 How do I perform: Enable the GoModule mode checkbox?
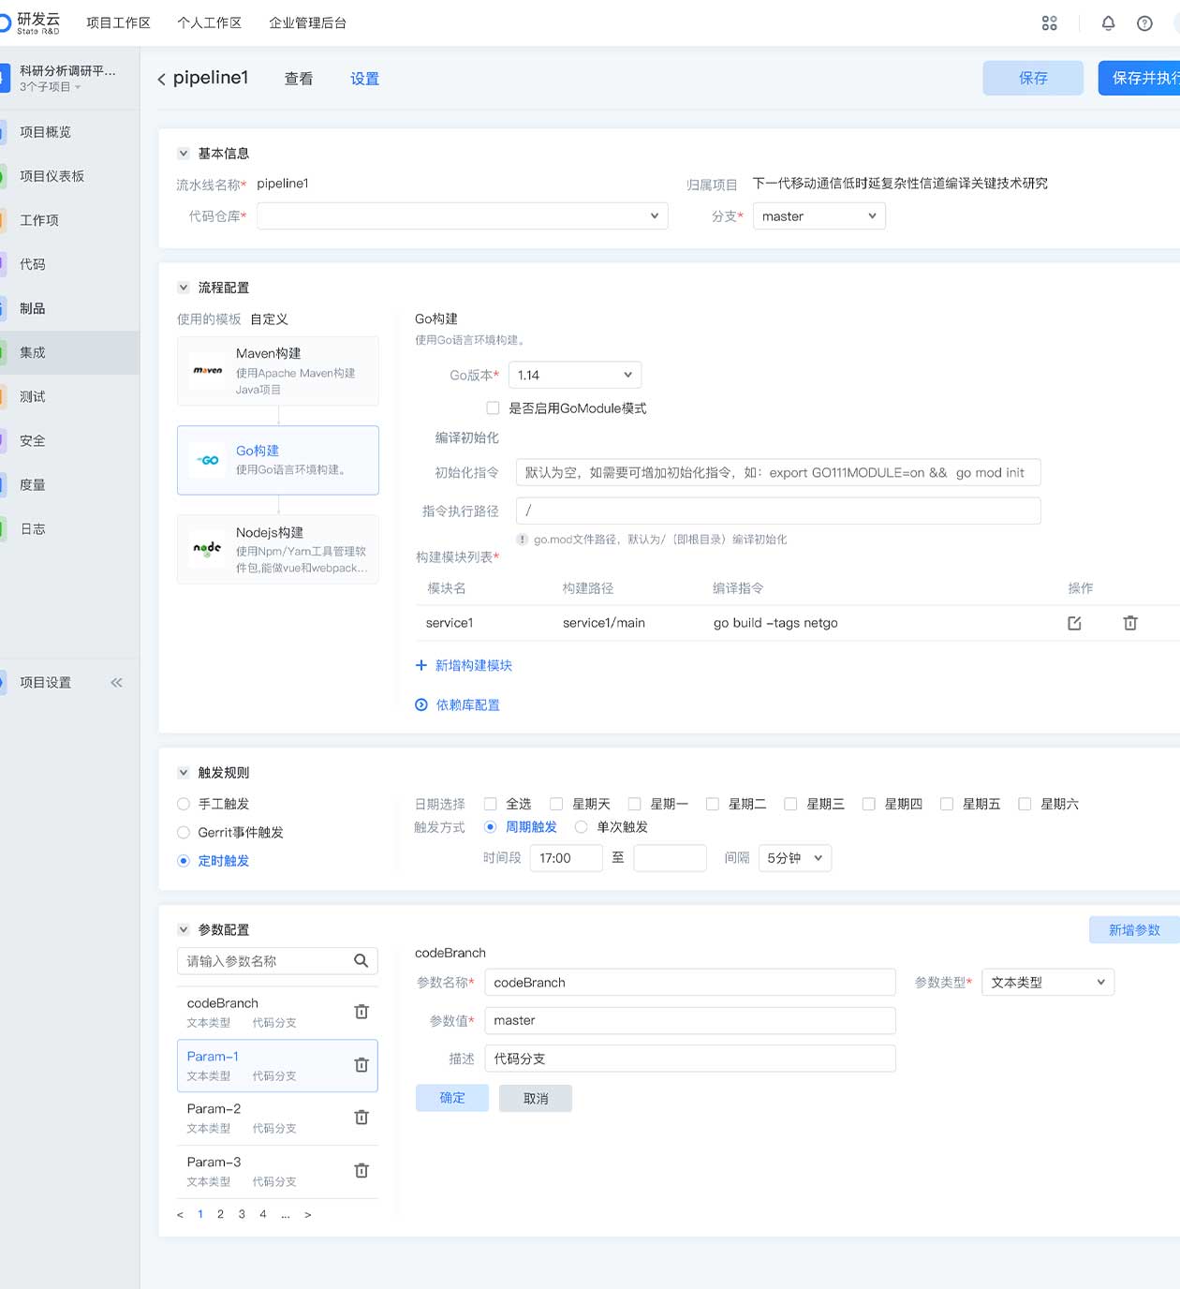point(493,408)
